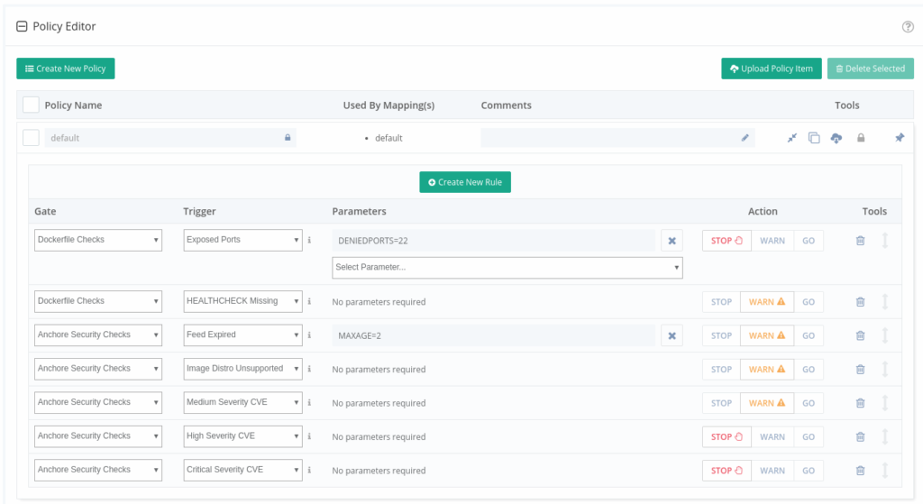Set Feed Expired rule action to GO
The width and height of the screenshot is (923, 504).
[809, 335]
